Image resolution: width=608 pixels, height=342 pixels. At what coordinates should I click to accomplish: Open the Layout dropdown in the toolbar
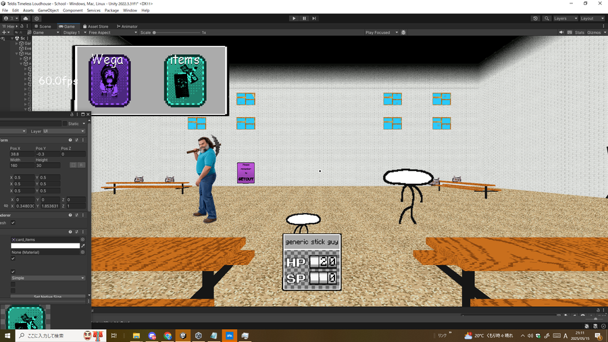coord(592,18)
